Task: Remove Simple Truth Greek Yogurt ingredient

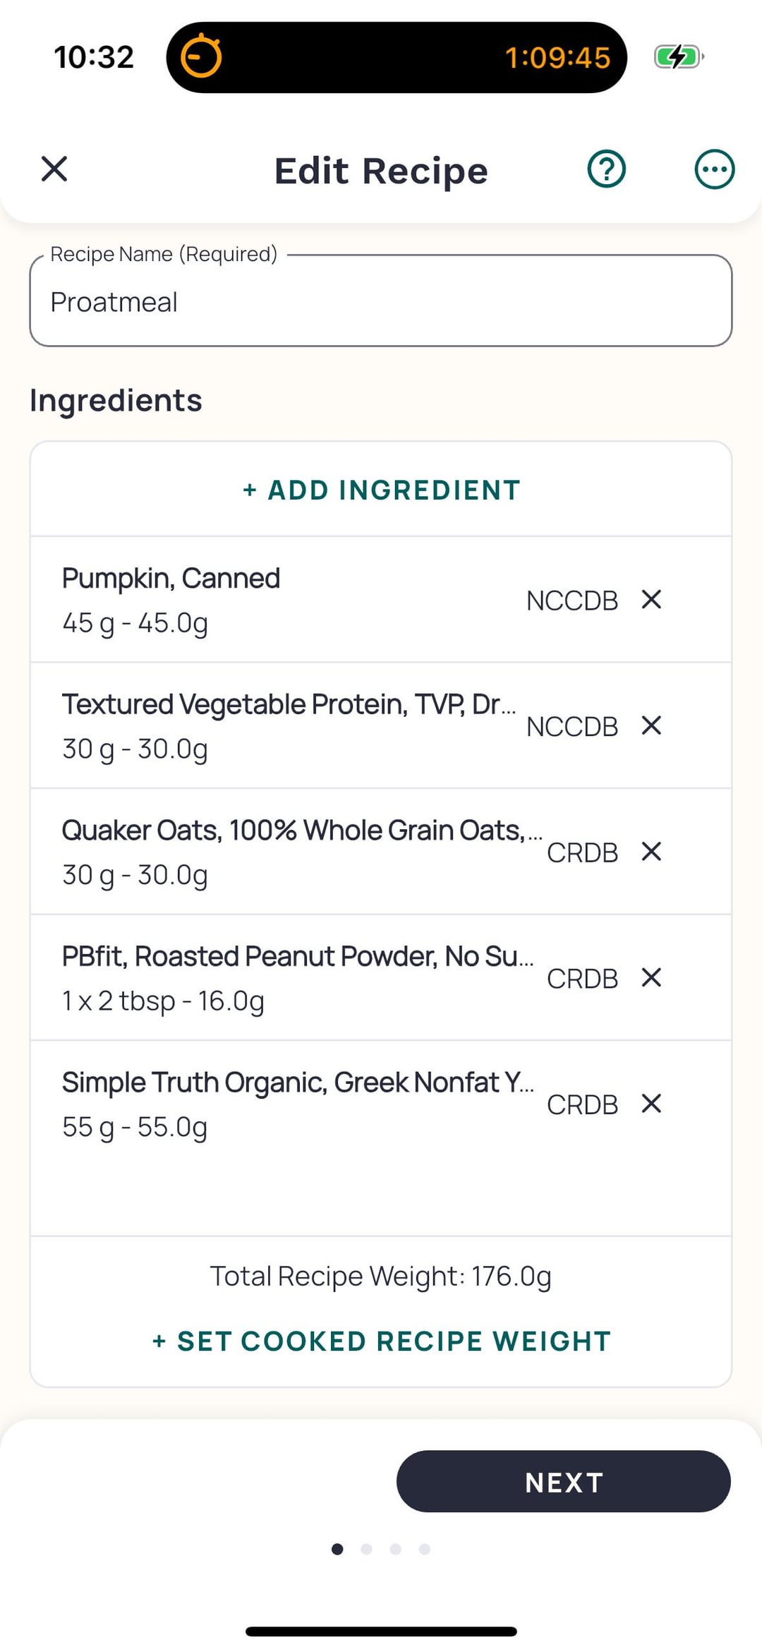Action: (651, 1104)
